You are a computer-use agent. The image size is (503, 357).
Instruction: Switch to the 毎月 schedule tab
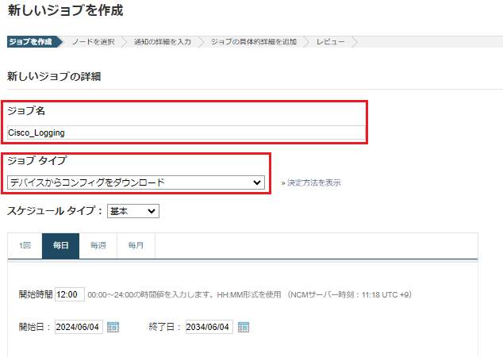136,246
